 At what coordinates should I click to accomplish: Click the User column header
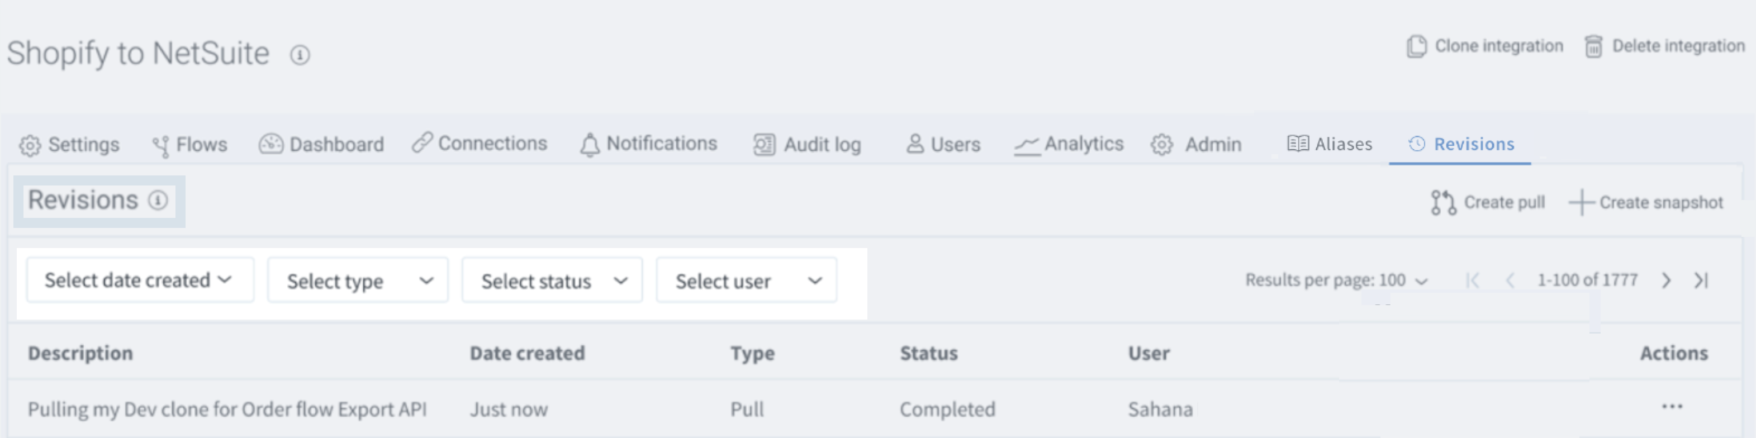click(x=1148, y=354)
